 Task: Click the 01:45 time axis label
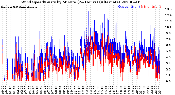(14, 90)
